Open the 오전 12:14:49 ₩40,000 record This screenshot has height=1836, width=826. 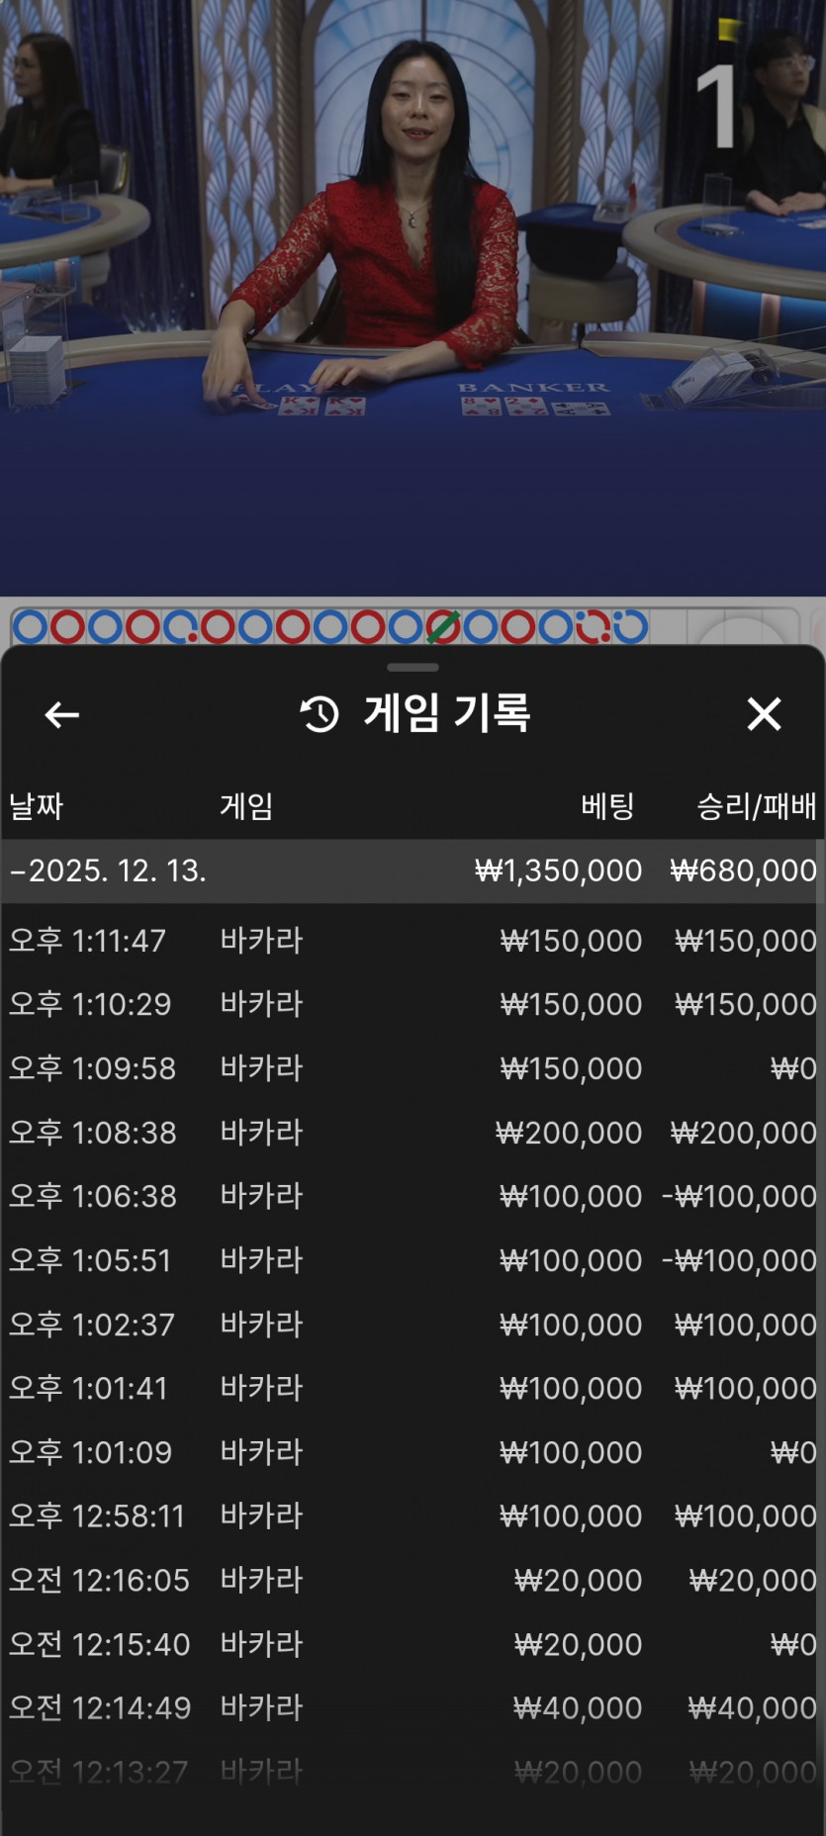(413, 1707)
